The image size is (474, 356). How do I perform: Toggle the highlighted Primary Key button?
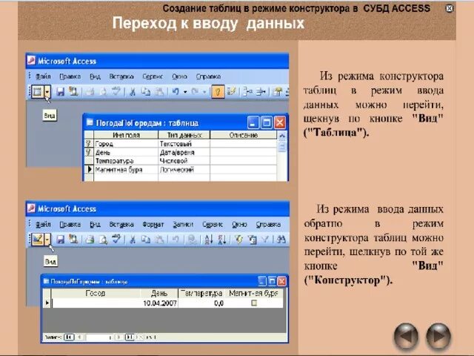tap(218, 92)
